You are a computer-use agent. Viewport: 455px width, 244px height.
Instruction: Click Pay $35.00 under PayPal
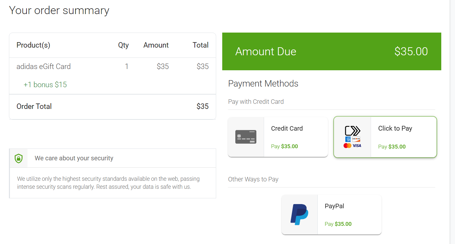click(x=338, y=224)
